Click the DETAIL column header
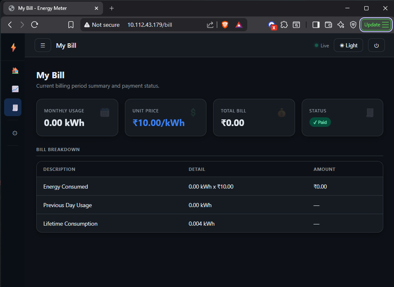 tap(197, 169)
